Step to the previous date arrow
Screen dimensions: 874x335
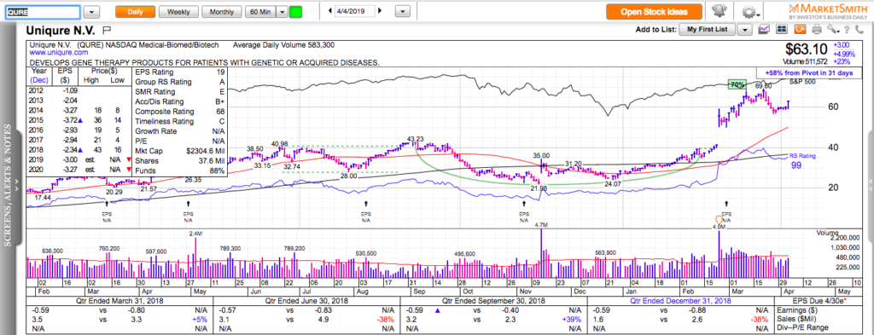[x=329, y=10]
